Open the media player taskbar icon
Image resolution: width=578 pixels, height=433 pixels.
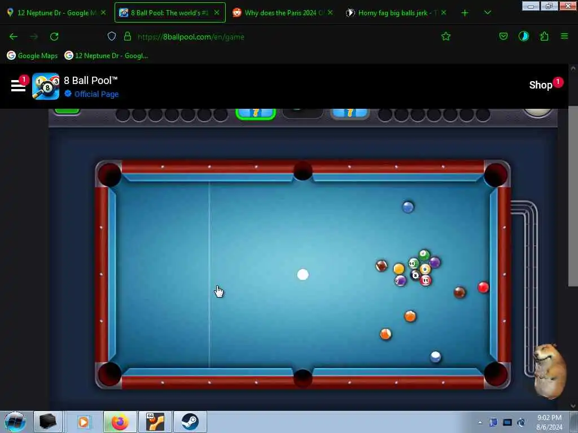pos(84,422)
